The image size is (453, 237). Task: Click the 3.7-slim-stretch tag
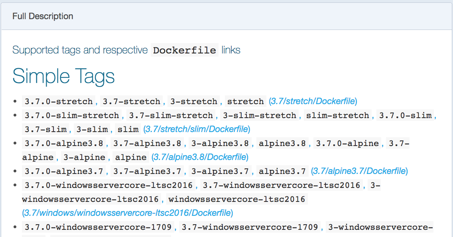(171, 115)
